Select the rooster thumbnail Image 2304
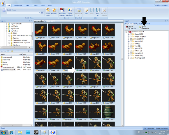Image resolution: width=169 pixels, height=135 pixels. click(x=54, y=30)
